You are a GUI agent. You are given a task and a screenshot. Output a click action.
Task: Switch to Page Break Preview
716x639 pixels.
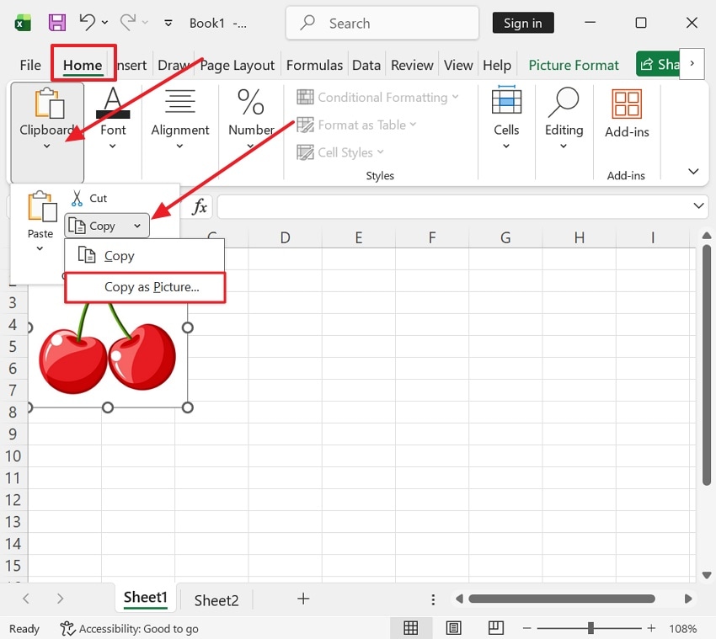pyautogui.click(x=495, y=628)
